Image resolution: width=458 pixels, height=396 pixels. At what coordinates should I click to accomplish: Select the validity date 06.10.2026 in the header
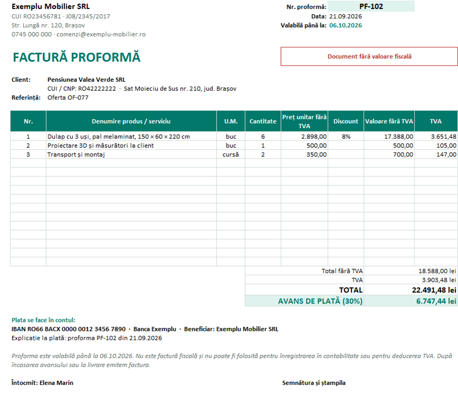345,25
